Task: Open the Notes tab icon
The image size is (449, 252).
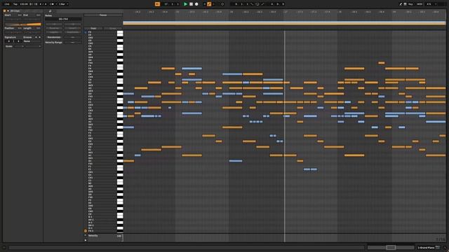Action: (50, 11)
